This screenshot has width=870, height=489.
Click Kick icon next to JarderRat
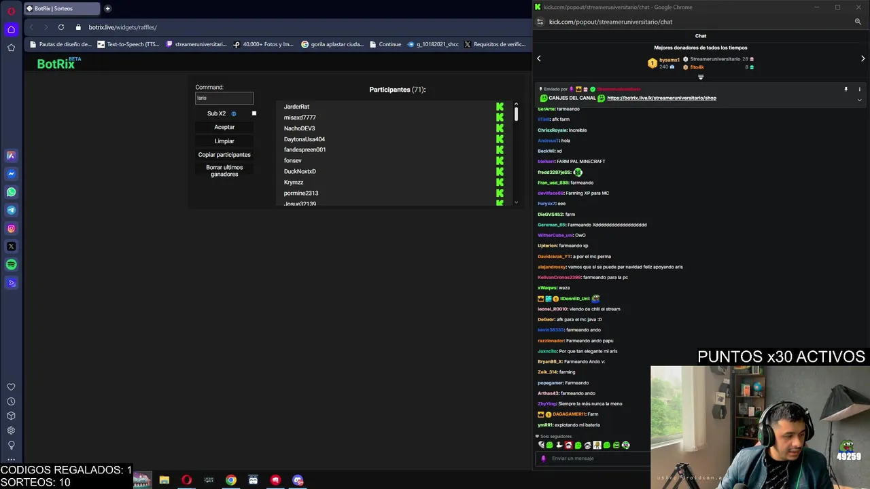click(500, 107)
